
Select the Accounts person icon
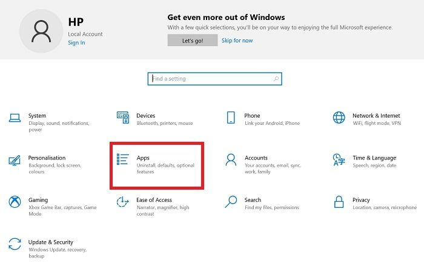point(231,159)
